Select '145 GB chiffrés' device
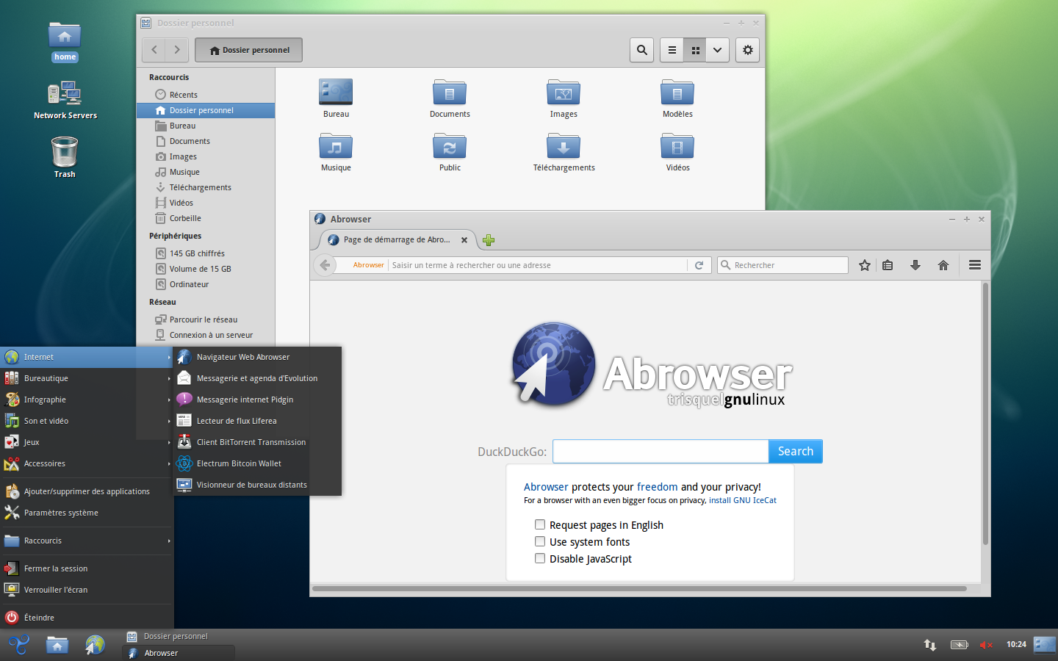1058x661 pixels. [x=206, y=253]
